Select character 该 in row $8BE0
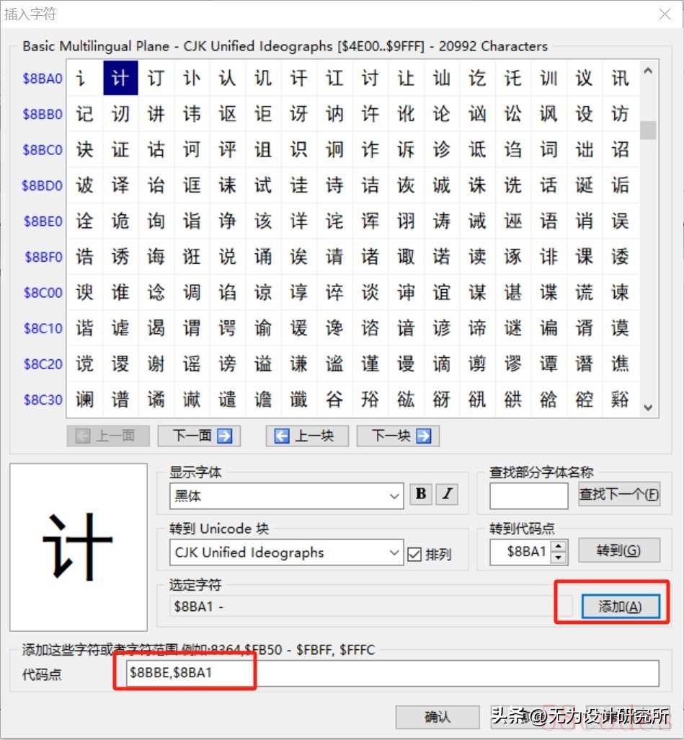Screen dimensions: 684x740 (x=263, y=221)
